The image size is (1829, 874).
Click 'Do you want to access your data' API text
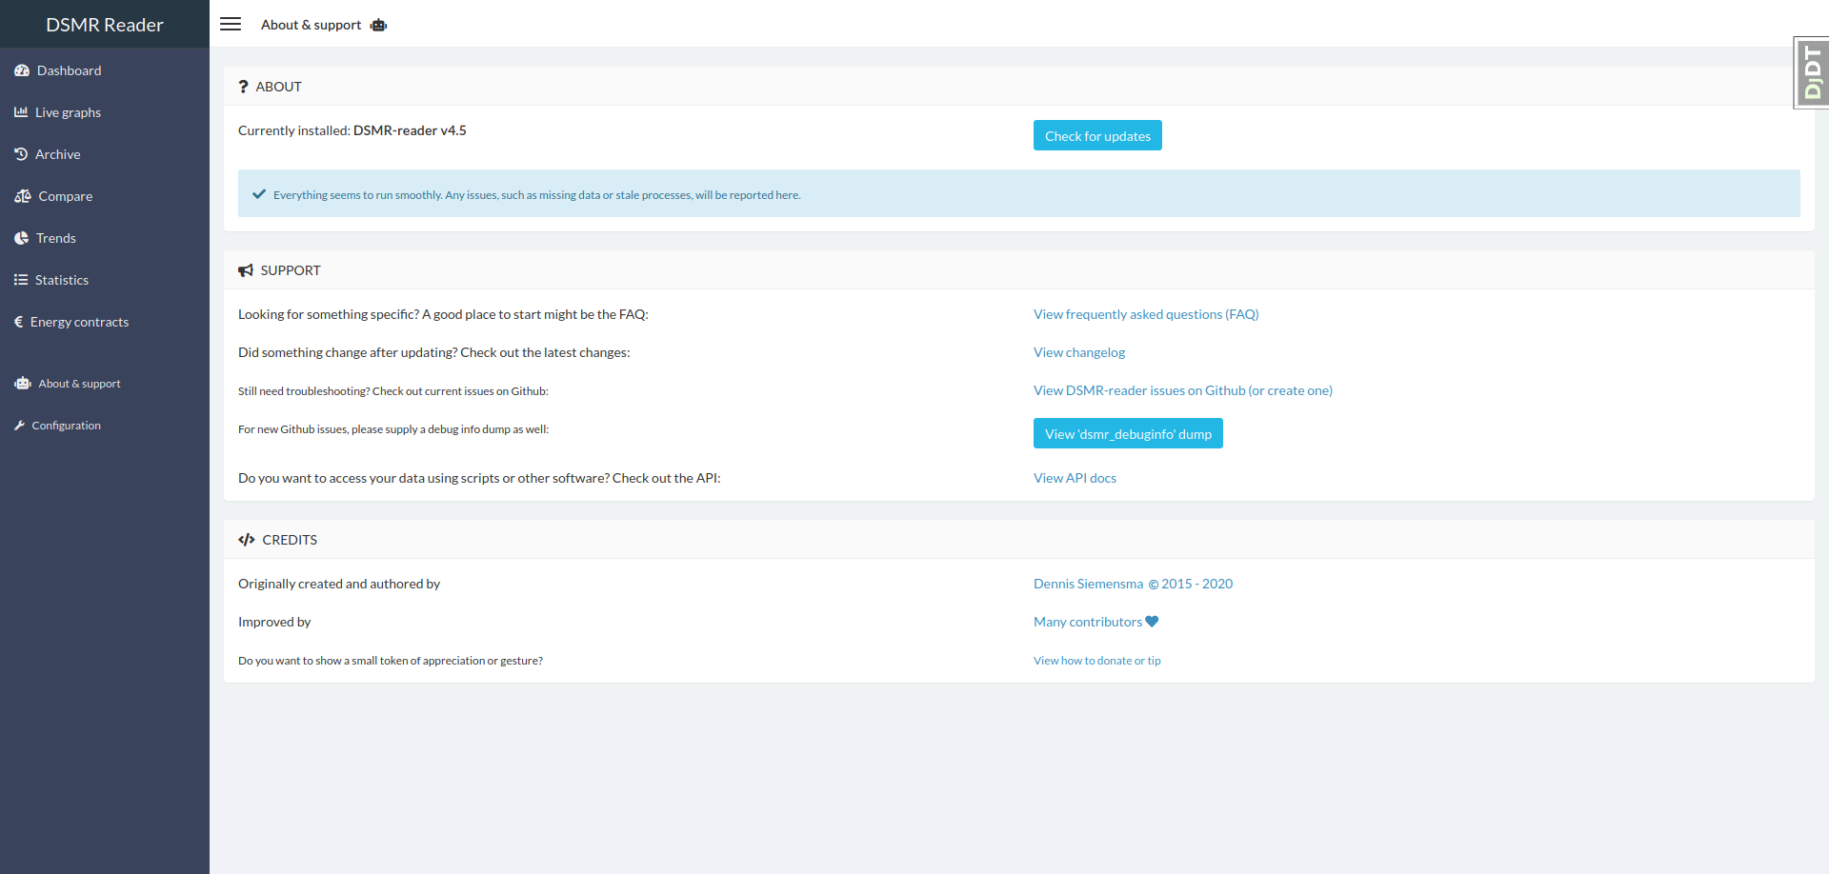479,478
